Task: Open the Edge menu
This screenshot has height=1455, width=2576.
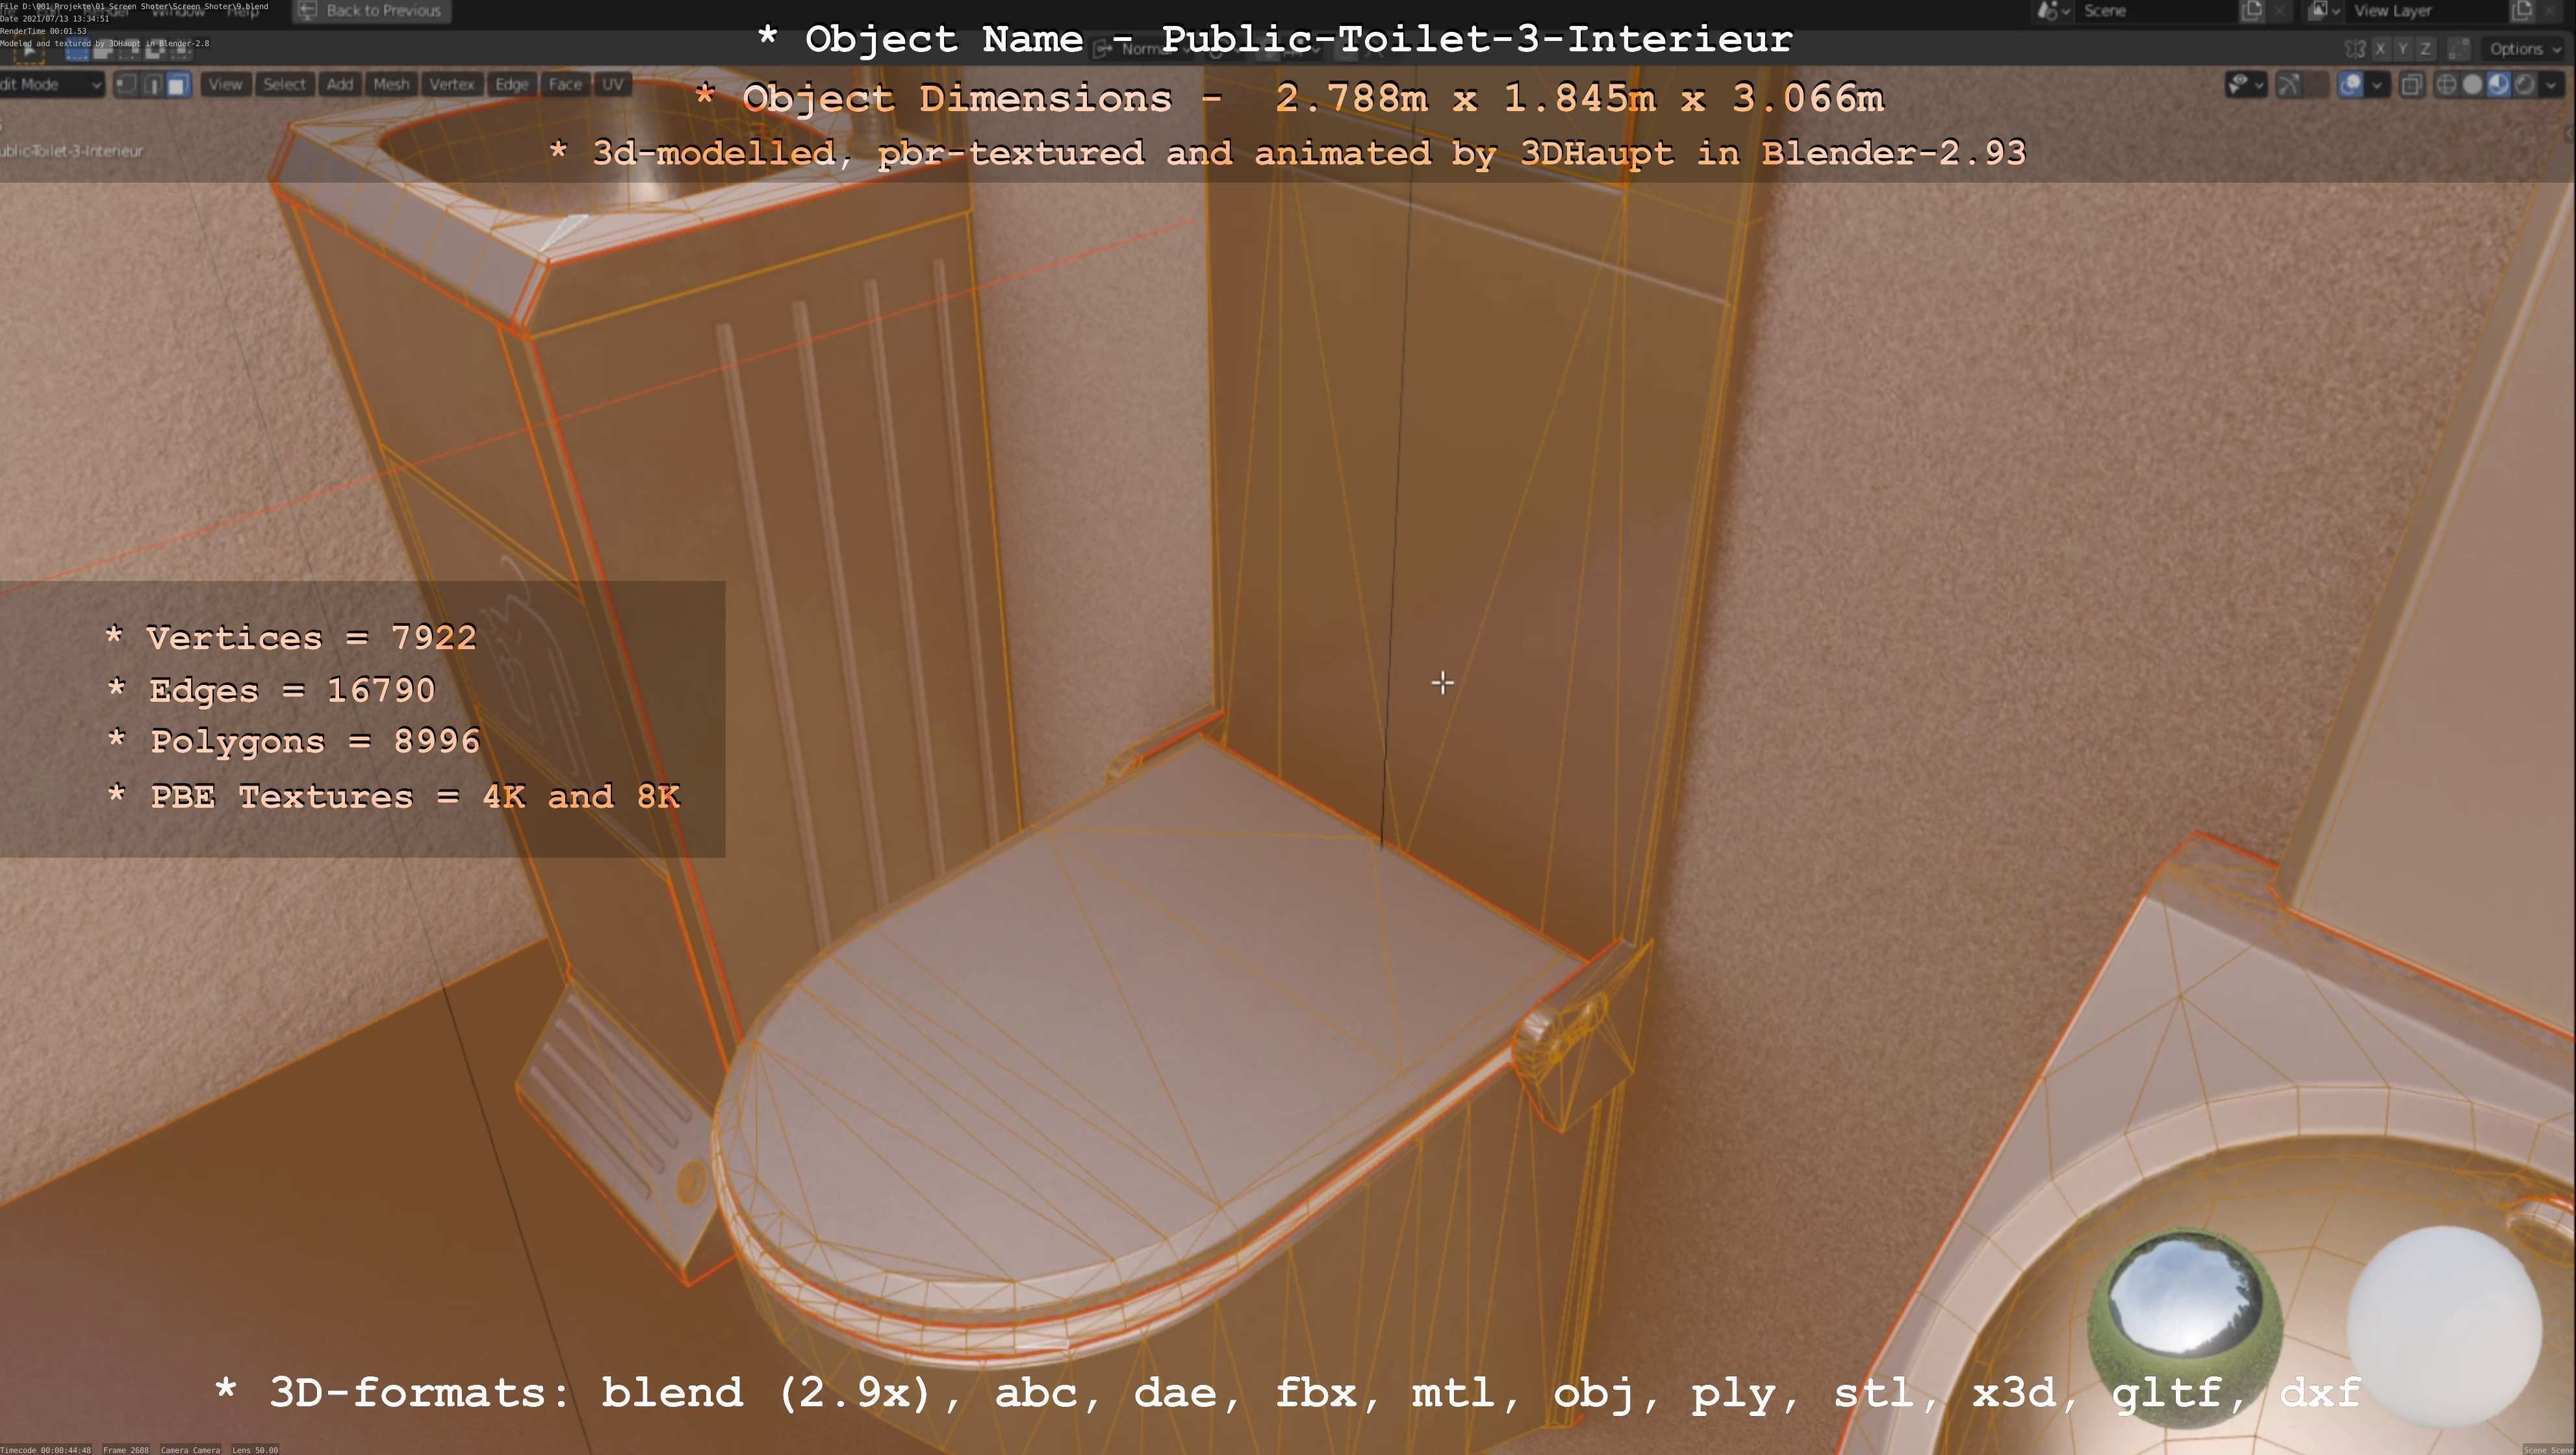Action: [x=511, y=85]
